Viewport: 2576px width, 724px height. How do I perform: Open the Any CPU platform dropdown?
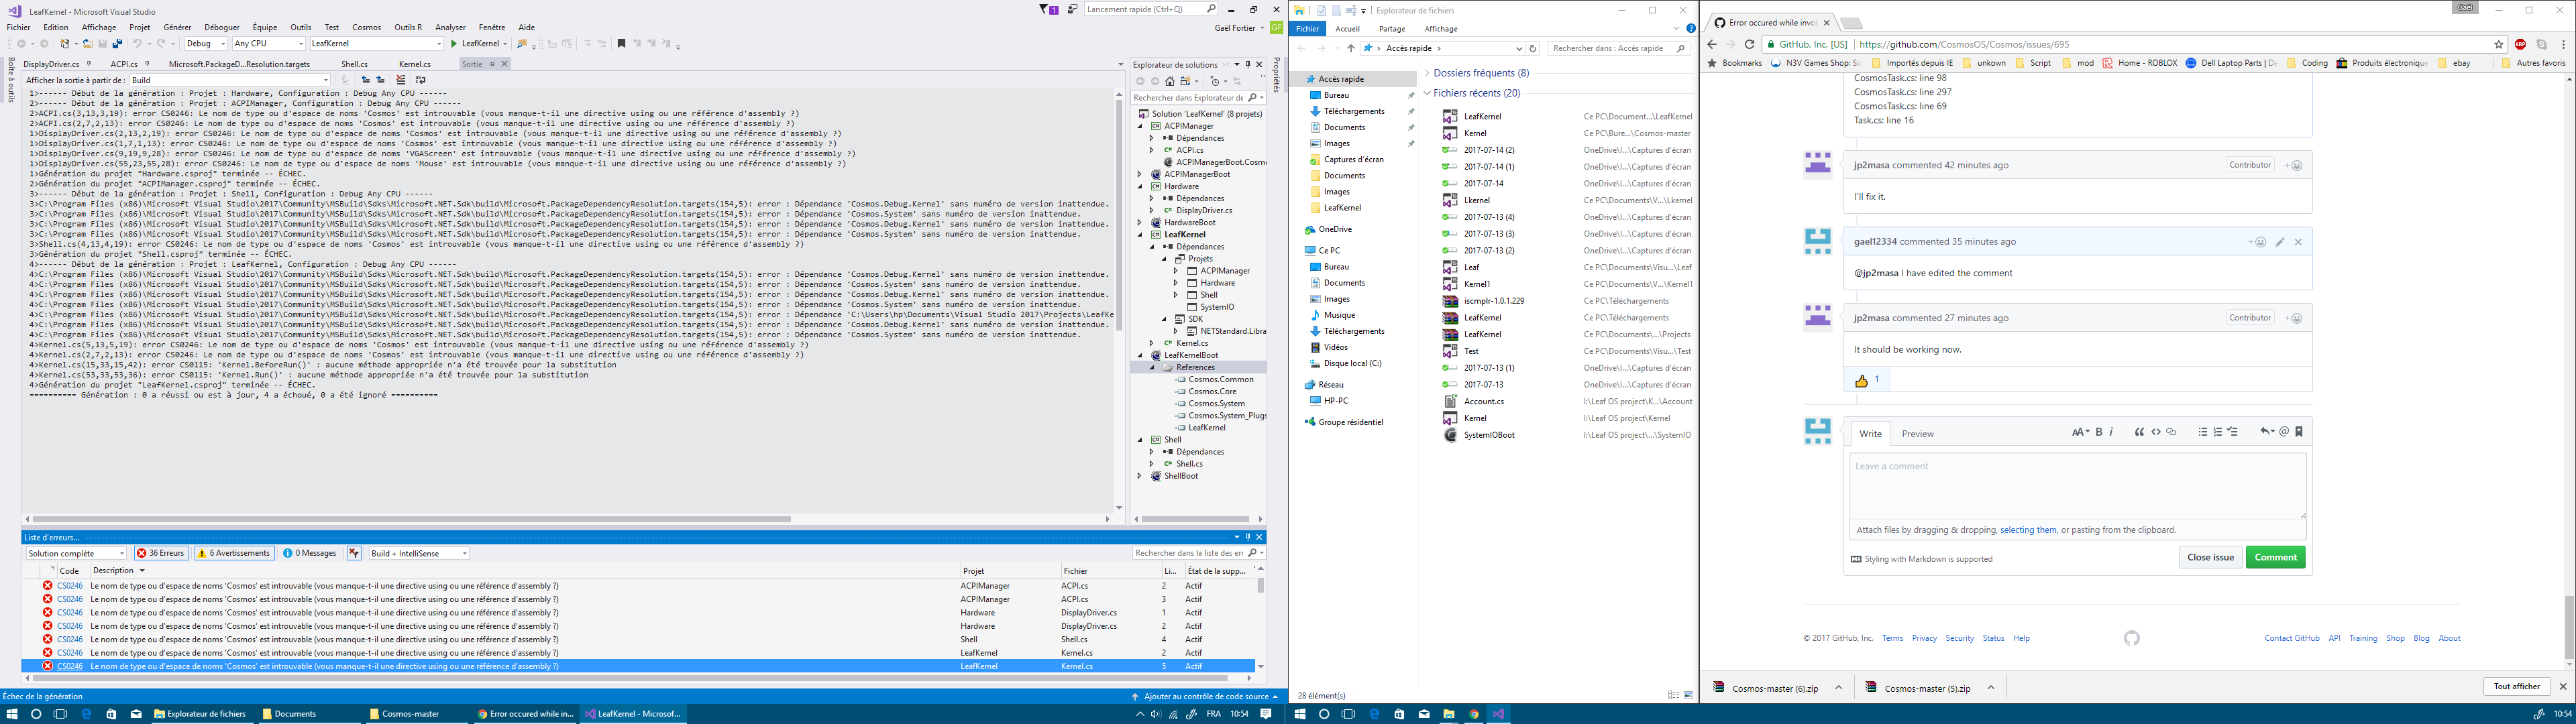[x=269, y=44]
